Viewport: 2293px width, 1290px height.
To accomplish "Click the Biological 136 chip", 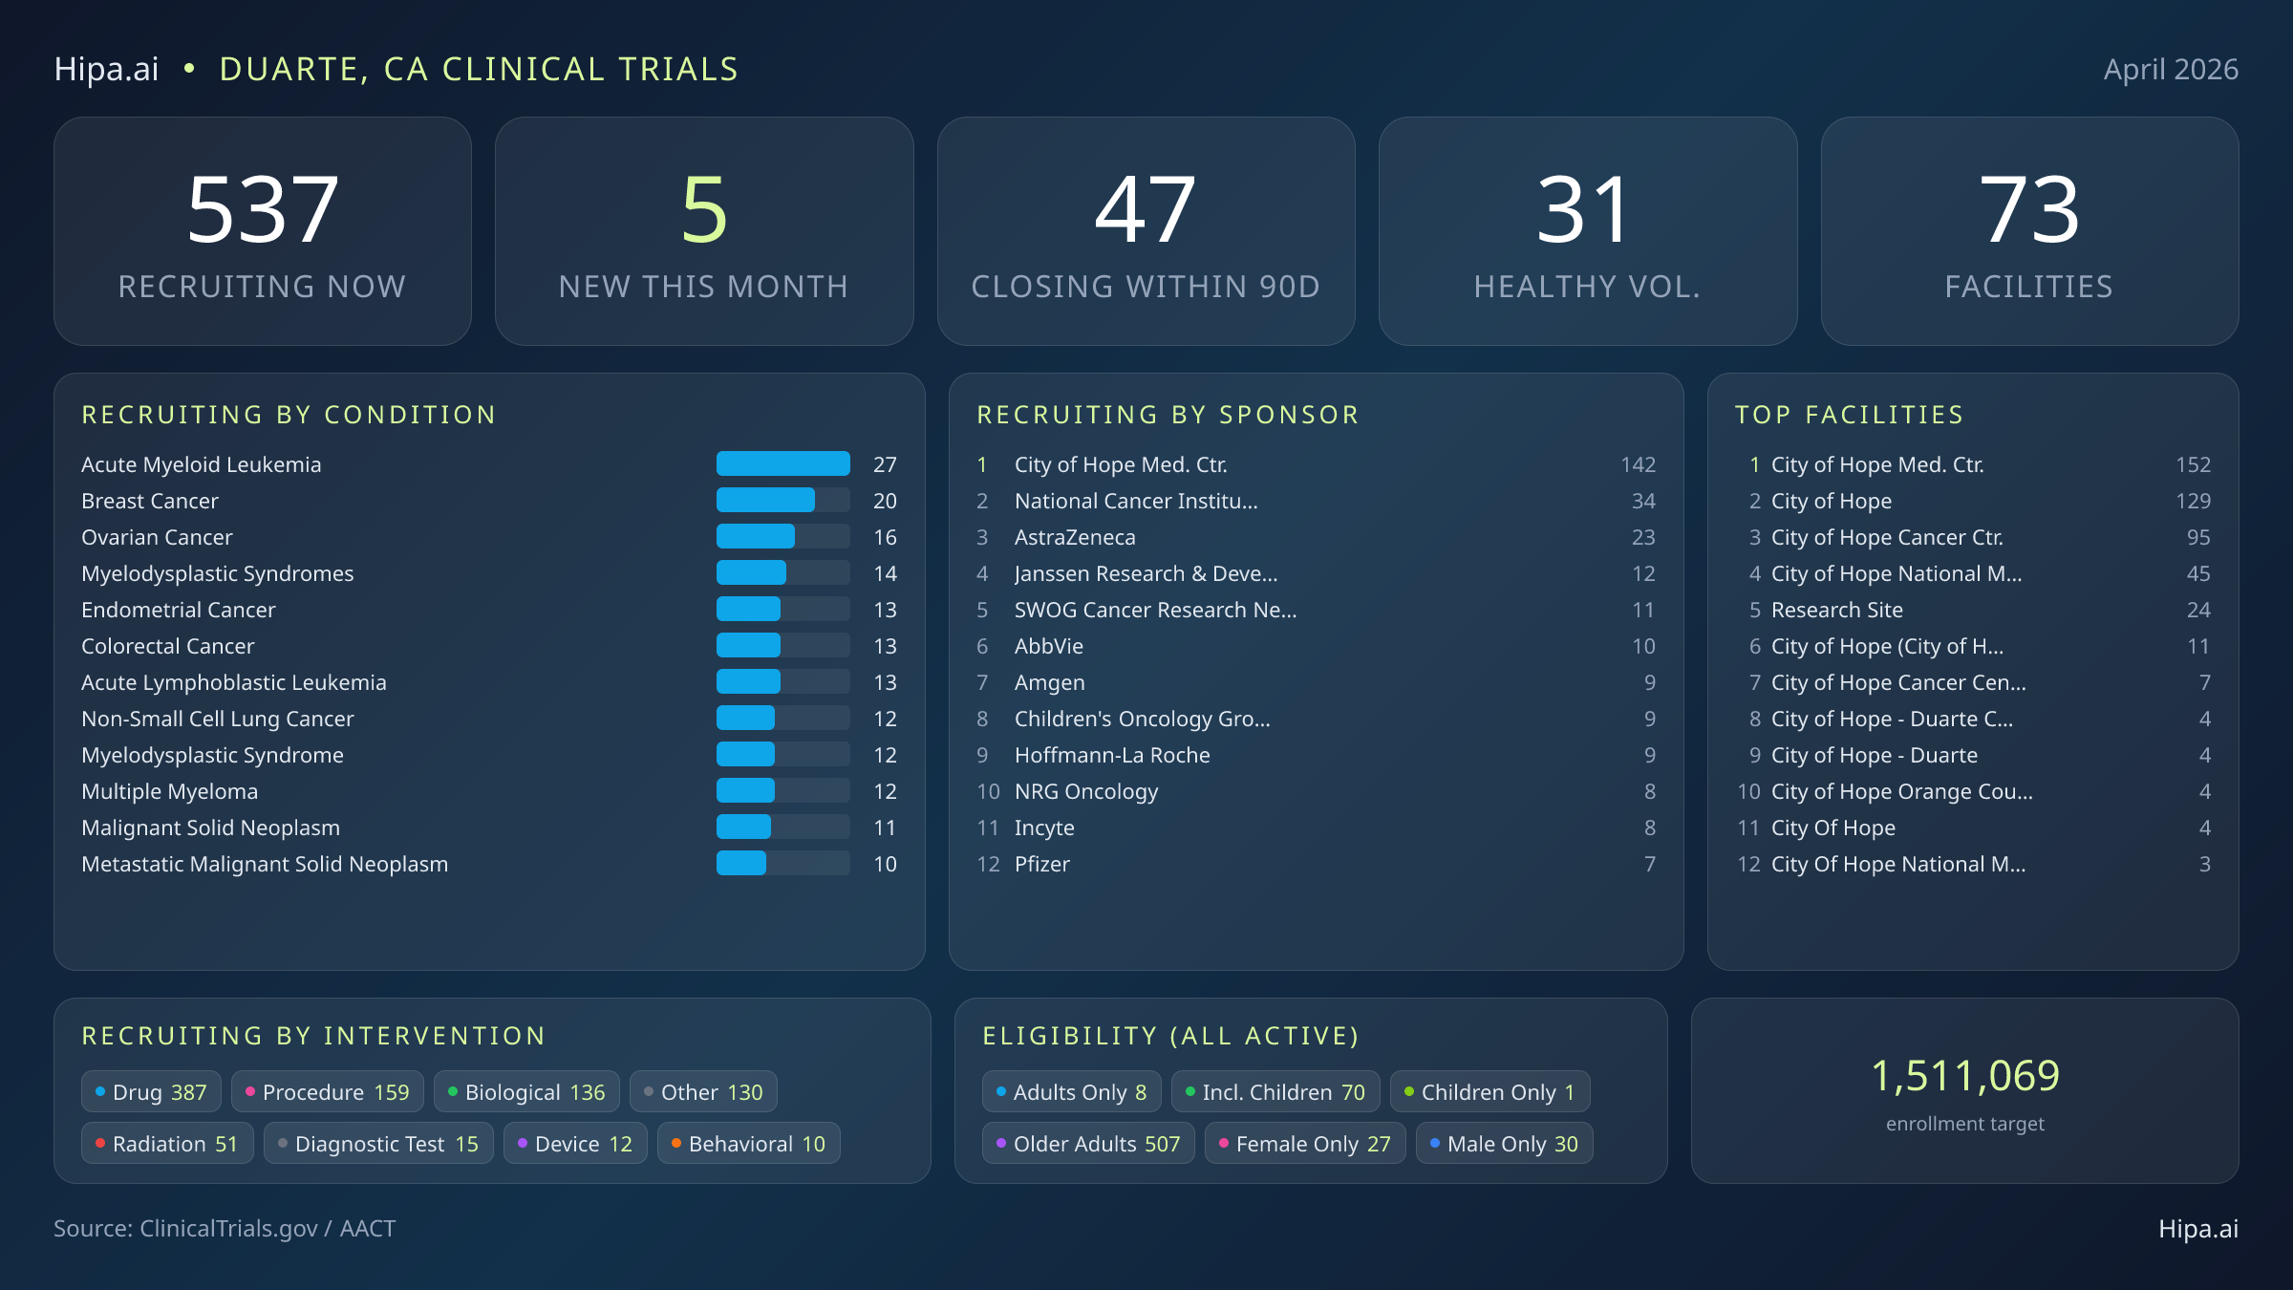I will (x=526, y=1091).
